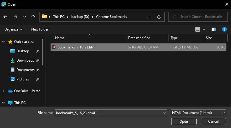
Task: Click the Open button
Action: tap(184, 122)
